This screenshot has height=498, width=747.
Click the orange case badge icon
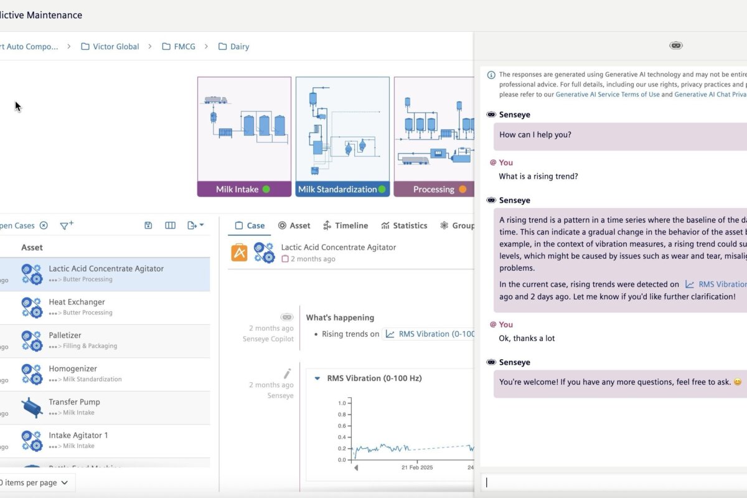(x=240, y=253)
